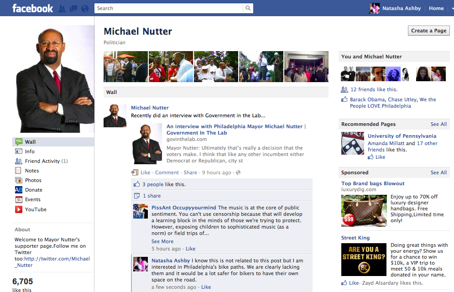Click the friend requests icon in top bar
The height and width of the screenshot is (292, 454).
point(62,9)
